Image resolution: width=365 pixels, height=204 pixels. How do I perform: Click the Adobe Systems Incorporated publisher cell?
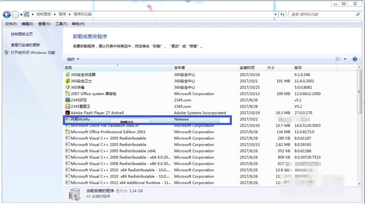click(200, 113)
